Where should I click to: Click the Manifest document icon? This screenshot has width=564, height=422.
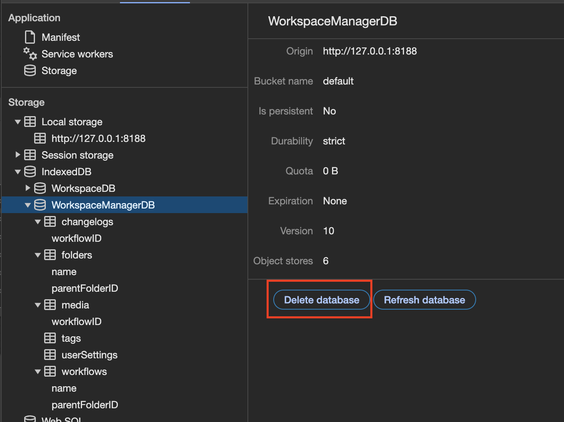[x=30, y=37]
